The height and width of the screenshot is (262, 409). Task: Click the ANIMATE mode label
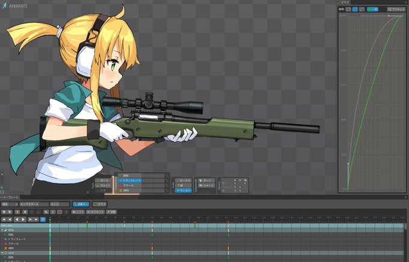18,6
